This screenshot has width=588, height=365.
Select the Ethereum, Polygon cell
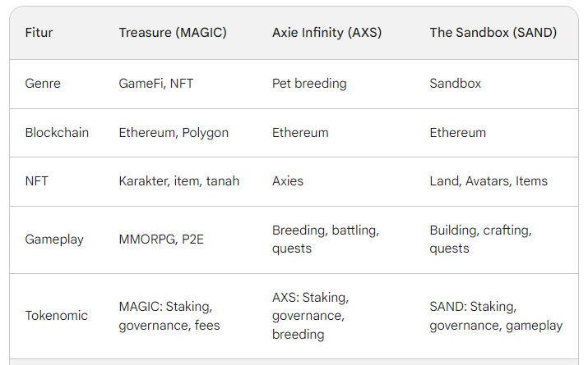174,133
